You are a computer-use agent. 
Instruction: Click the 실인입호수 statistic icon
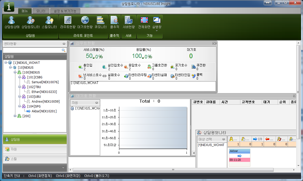pos(104,67)
